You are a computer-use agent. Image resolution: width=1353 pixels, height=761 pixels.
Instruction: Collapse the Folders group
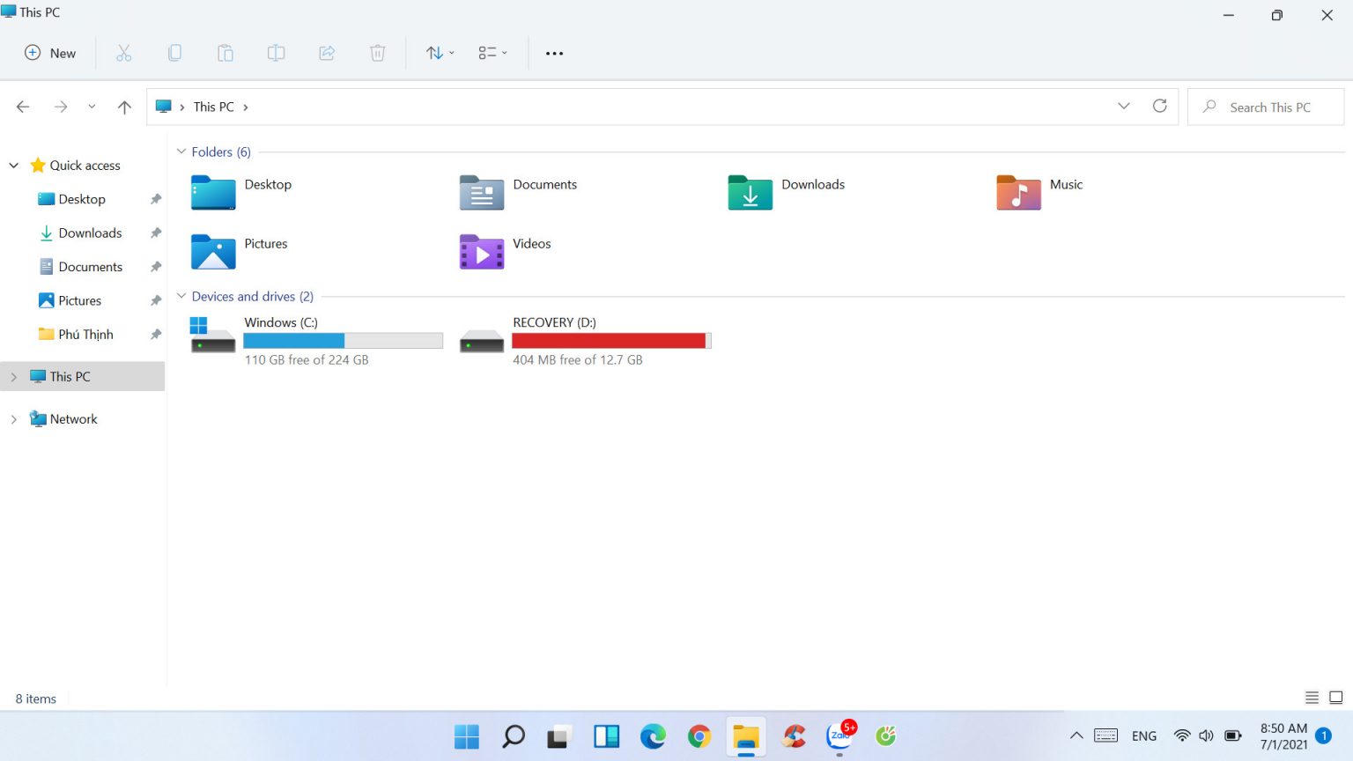181,151
